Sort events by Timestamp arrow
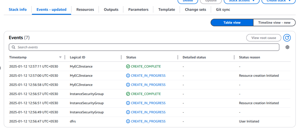Viewport: 299px width, 133px height. (60, 57)
